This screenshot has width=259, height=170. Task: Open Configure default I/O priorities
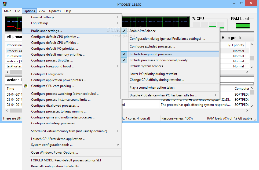click(x=72, y=49)
